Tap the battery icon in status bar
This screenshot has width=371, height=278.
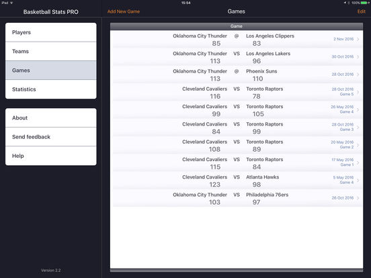coord(364,3)
